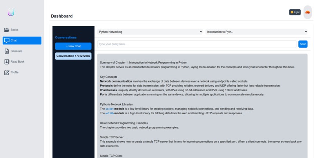Screen dimensions: 316x158
Task: Click the Books folder icon
Action: 7,30
